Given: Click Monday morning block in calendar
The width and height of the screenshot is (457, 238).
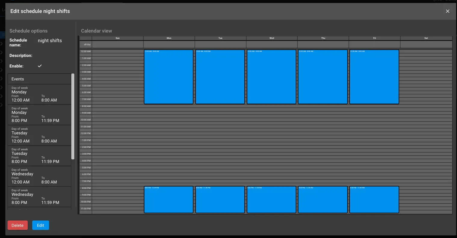Looking at the screenshot, I should point(168,77).
